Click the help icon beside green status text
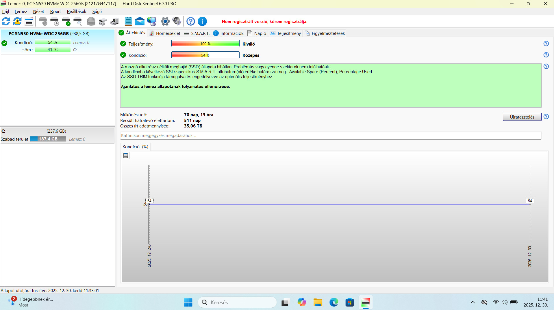554x310 pixels. (x=546, y=66)
